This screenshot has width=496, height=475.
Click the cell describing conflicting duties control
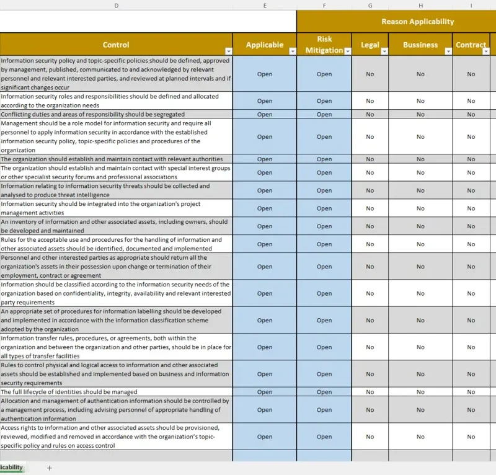point(116,114)
